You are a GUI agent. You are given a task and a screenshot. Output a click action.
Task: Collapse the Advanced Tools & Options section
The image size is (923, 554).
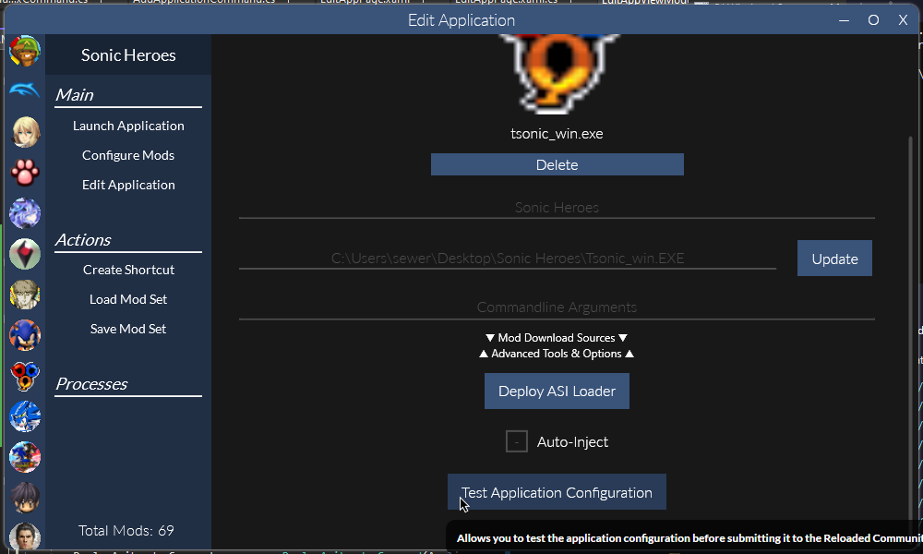557,354
